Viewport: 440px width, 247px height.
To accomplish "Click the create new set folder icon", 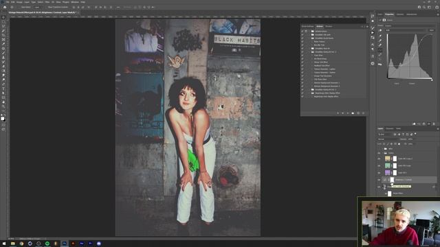I will point(353,113).
